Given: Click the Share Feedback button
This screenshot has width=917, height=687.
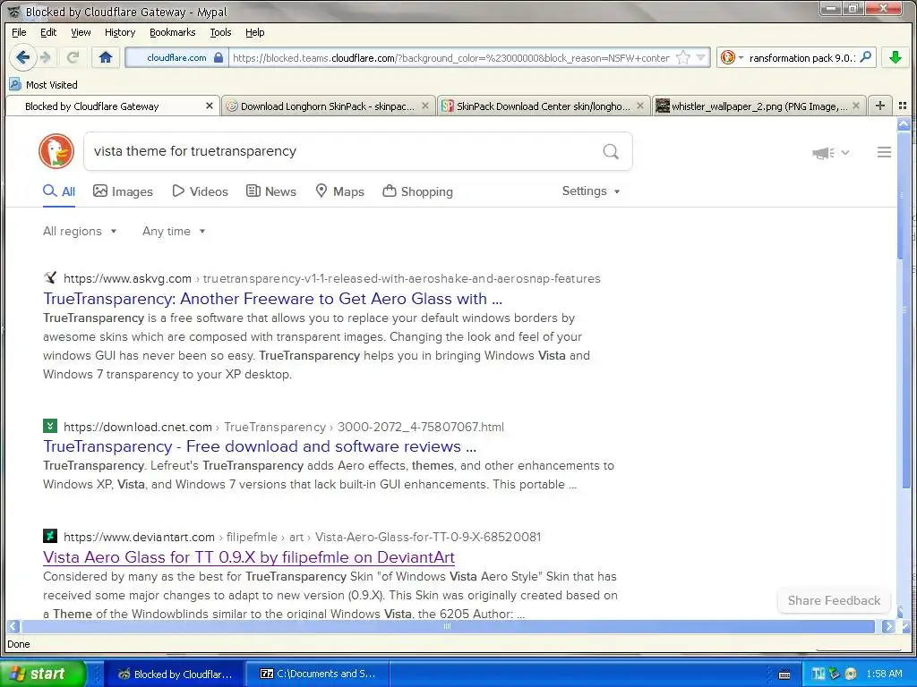Looking at the screenshot, I should [834, 600].
